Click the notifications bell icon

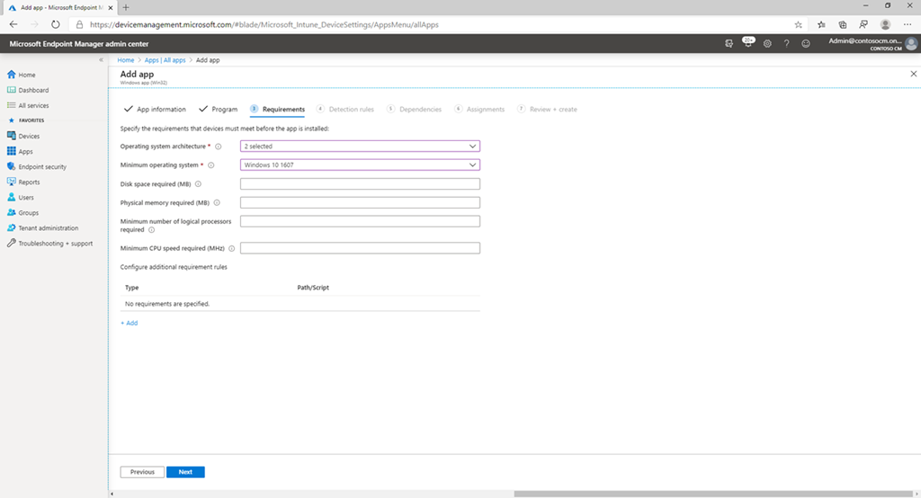pos(748,43)
